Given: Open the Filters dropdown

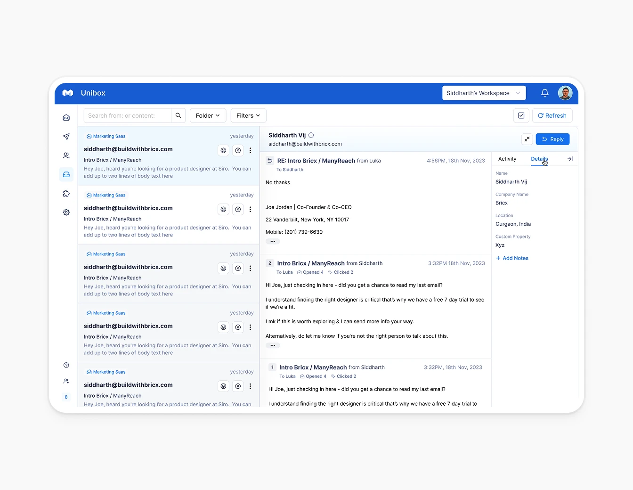Looking at the screenshot, I should pyautogui.click(x=248, y=115).
